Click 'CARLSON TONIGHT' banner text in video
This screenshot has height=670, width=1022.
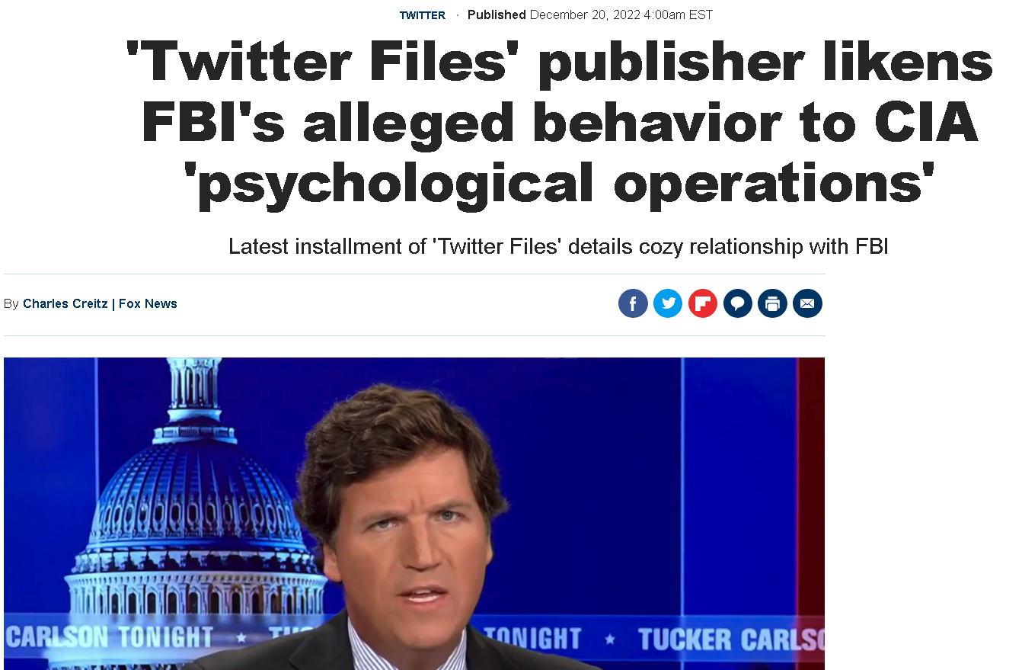(x=109, y=637)
